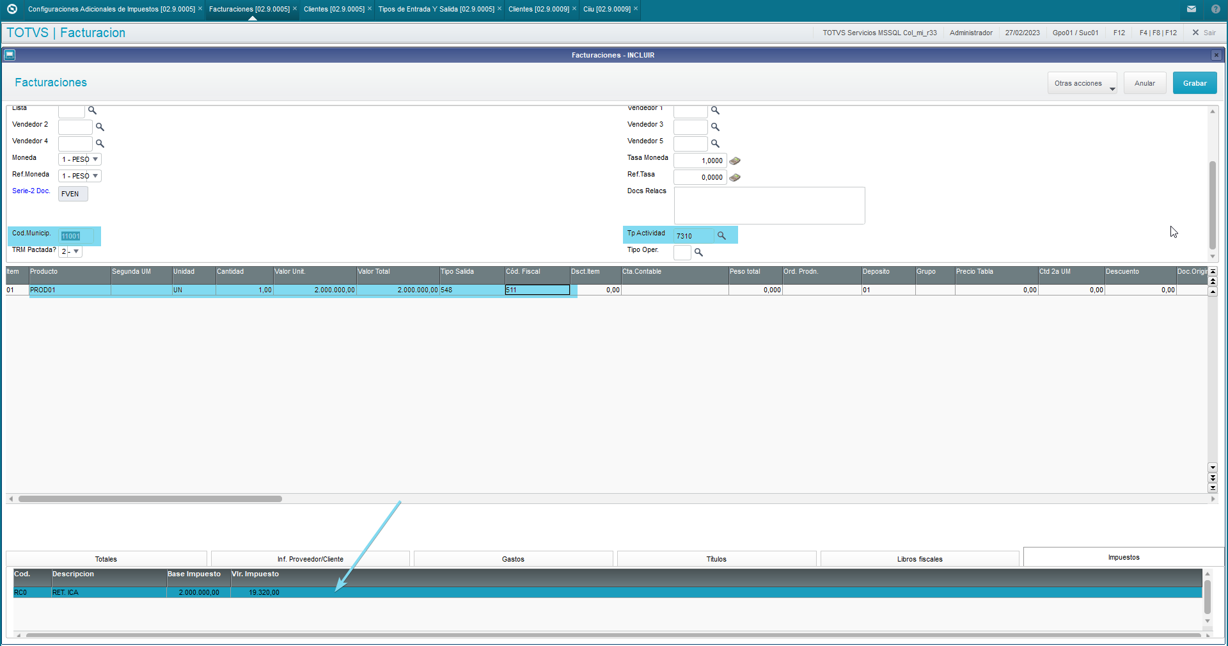The image size is (1228, 646).
Task: Click the TOTVS logo icon
Action: (12, 9)
